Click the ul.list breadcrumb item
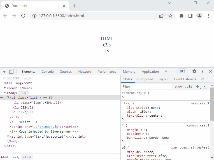 [27, 157]
